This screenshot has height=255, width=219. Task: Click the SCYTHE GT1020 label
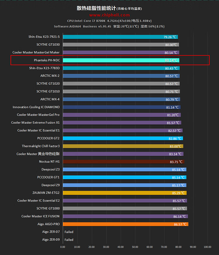[48, 84]
